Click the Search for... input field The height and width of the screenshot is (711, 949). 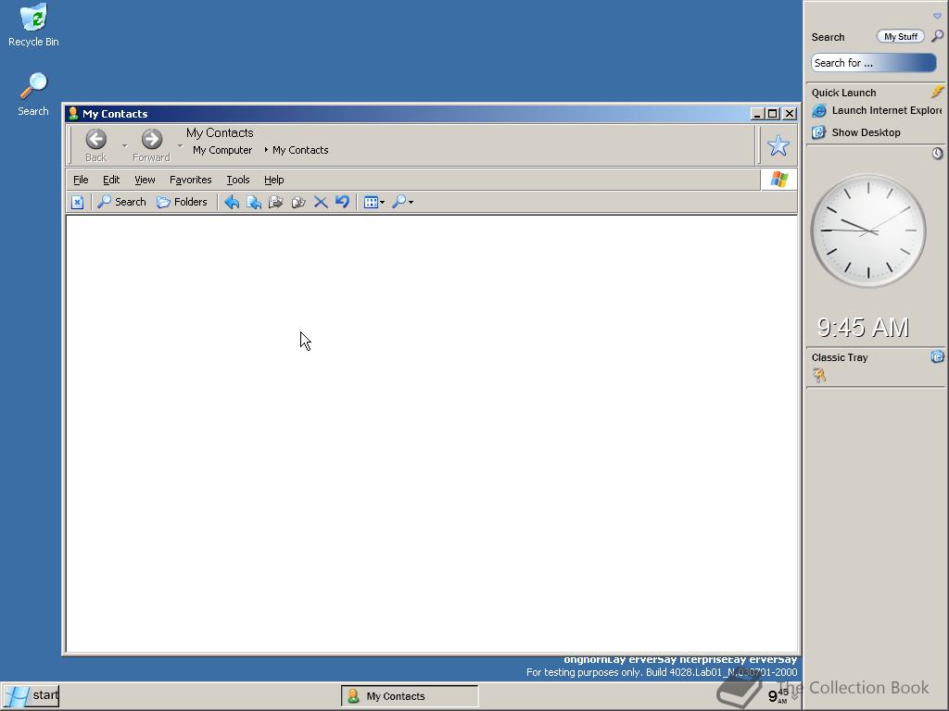pyautogui.click(x=873, y=63)
